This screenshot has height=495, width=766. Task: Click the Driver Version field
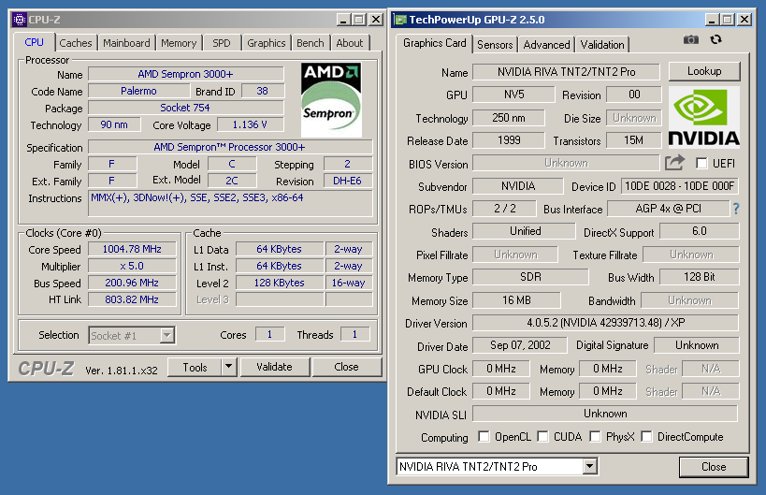tap(605, 323)
